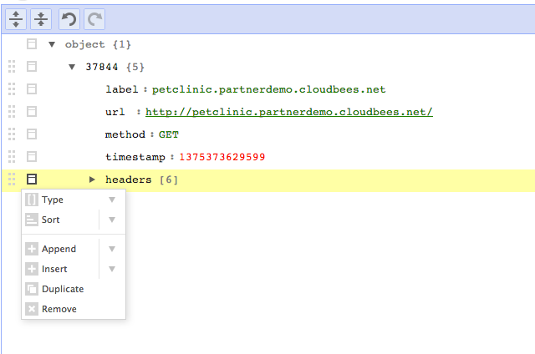Image resolution: width=535 pixels, height=354 pixels.
Task: Click the 'url' field name
Action: [x=115, y=112]
